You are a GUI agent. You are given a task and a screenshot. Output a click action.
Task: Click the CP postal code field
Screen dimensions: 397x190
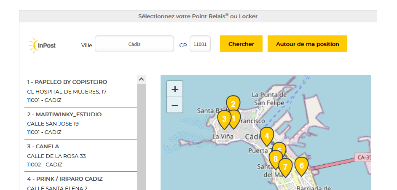pos(200,44)
